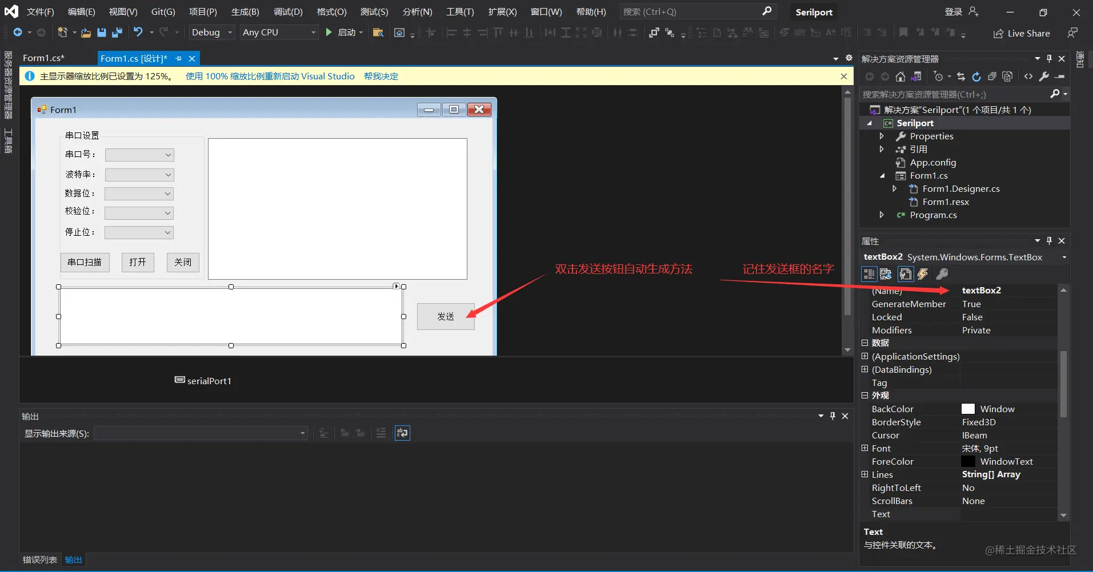The width and height of the screenshot is (1093, 572).
Task: Toggle word wrap in Output panel
Action: click(x=402, y=433)
